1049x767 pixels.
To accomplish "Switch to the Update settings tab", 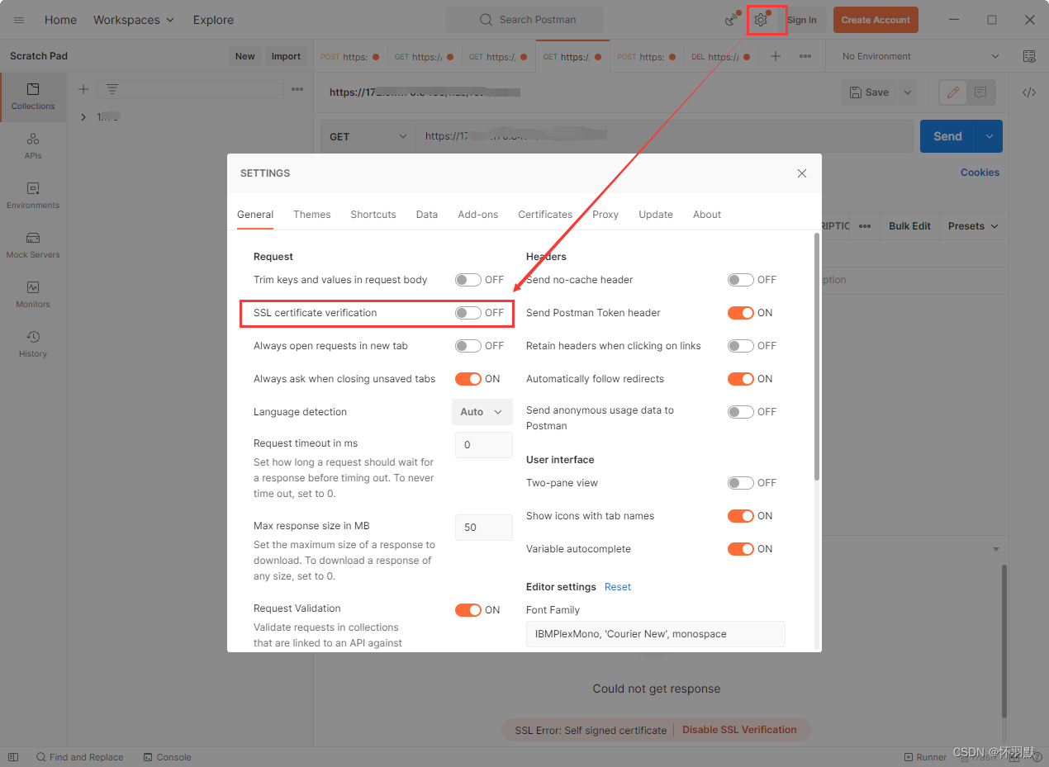I will (656, 215).
